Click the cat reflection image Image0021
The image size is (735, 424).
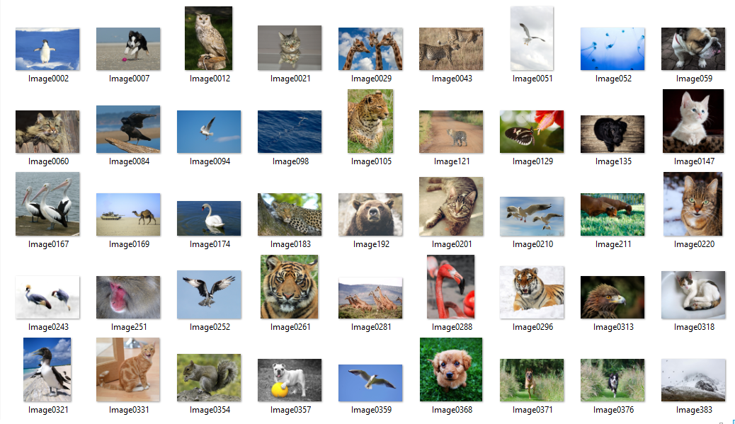(290, 48)
